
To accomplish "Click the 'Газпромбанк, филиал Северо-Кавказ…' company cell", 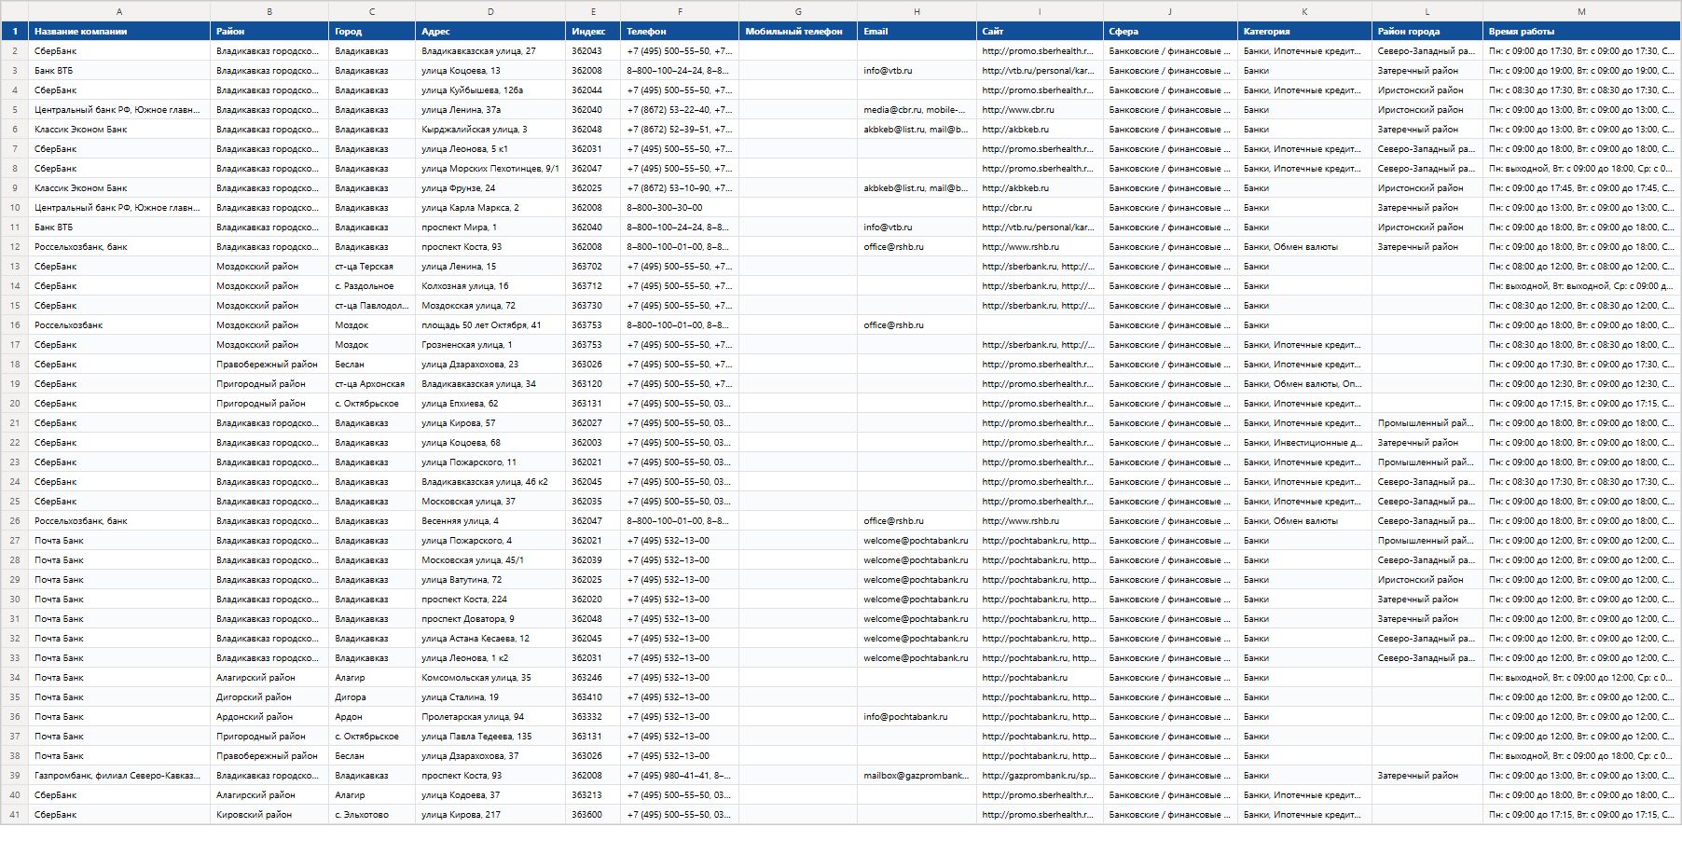I will tap(119, 776).
